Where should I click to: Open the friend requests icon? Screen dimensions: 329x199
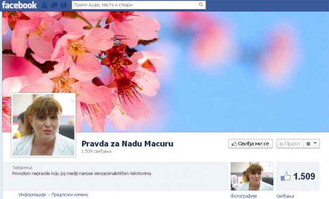44,5
